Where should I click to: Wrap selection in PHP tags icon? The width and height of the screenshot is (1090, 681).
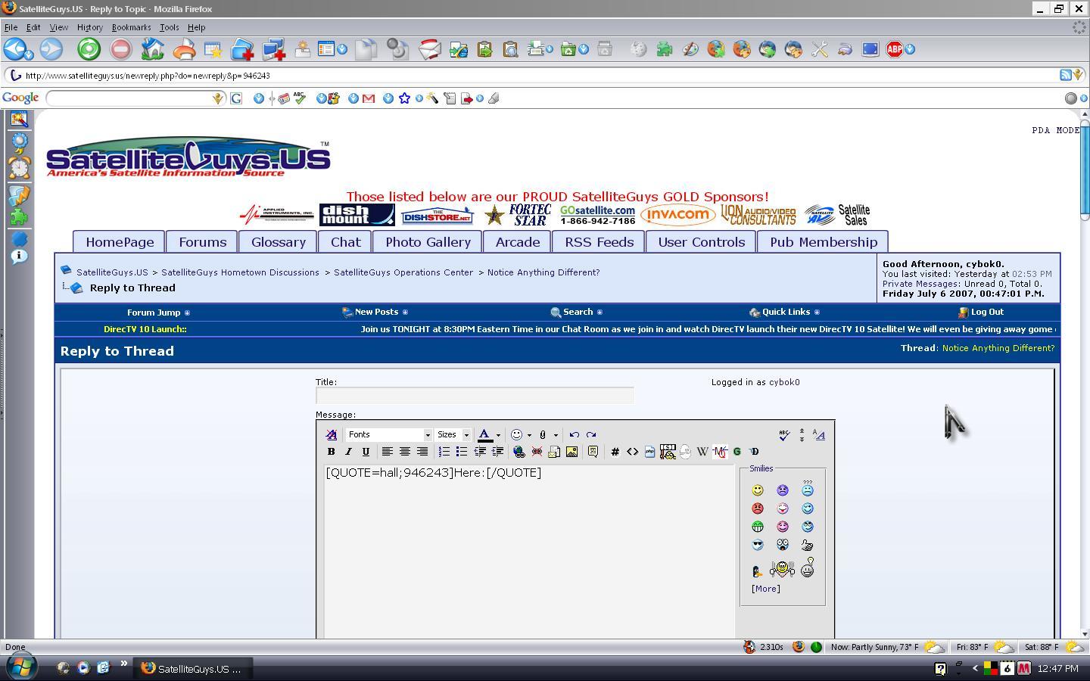(649, 452)
